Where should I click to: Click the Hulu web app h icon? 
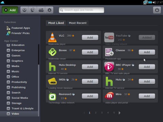click(109, 81)
